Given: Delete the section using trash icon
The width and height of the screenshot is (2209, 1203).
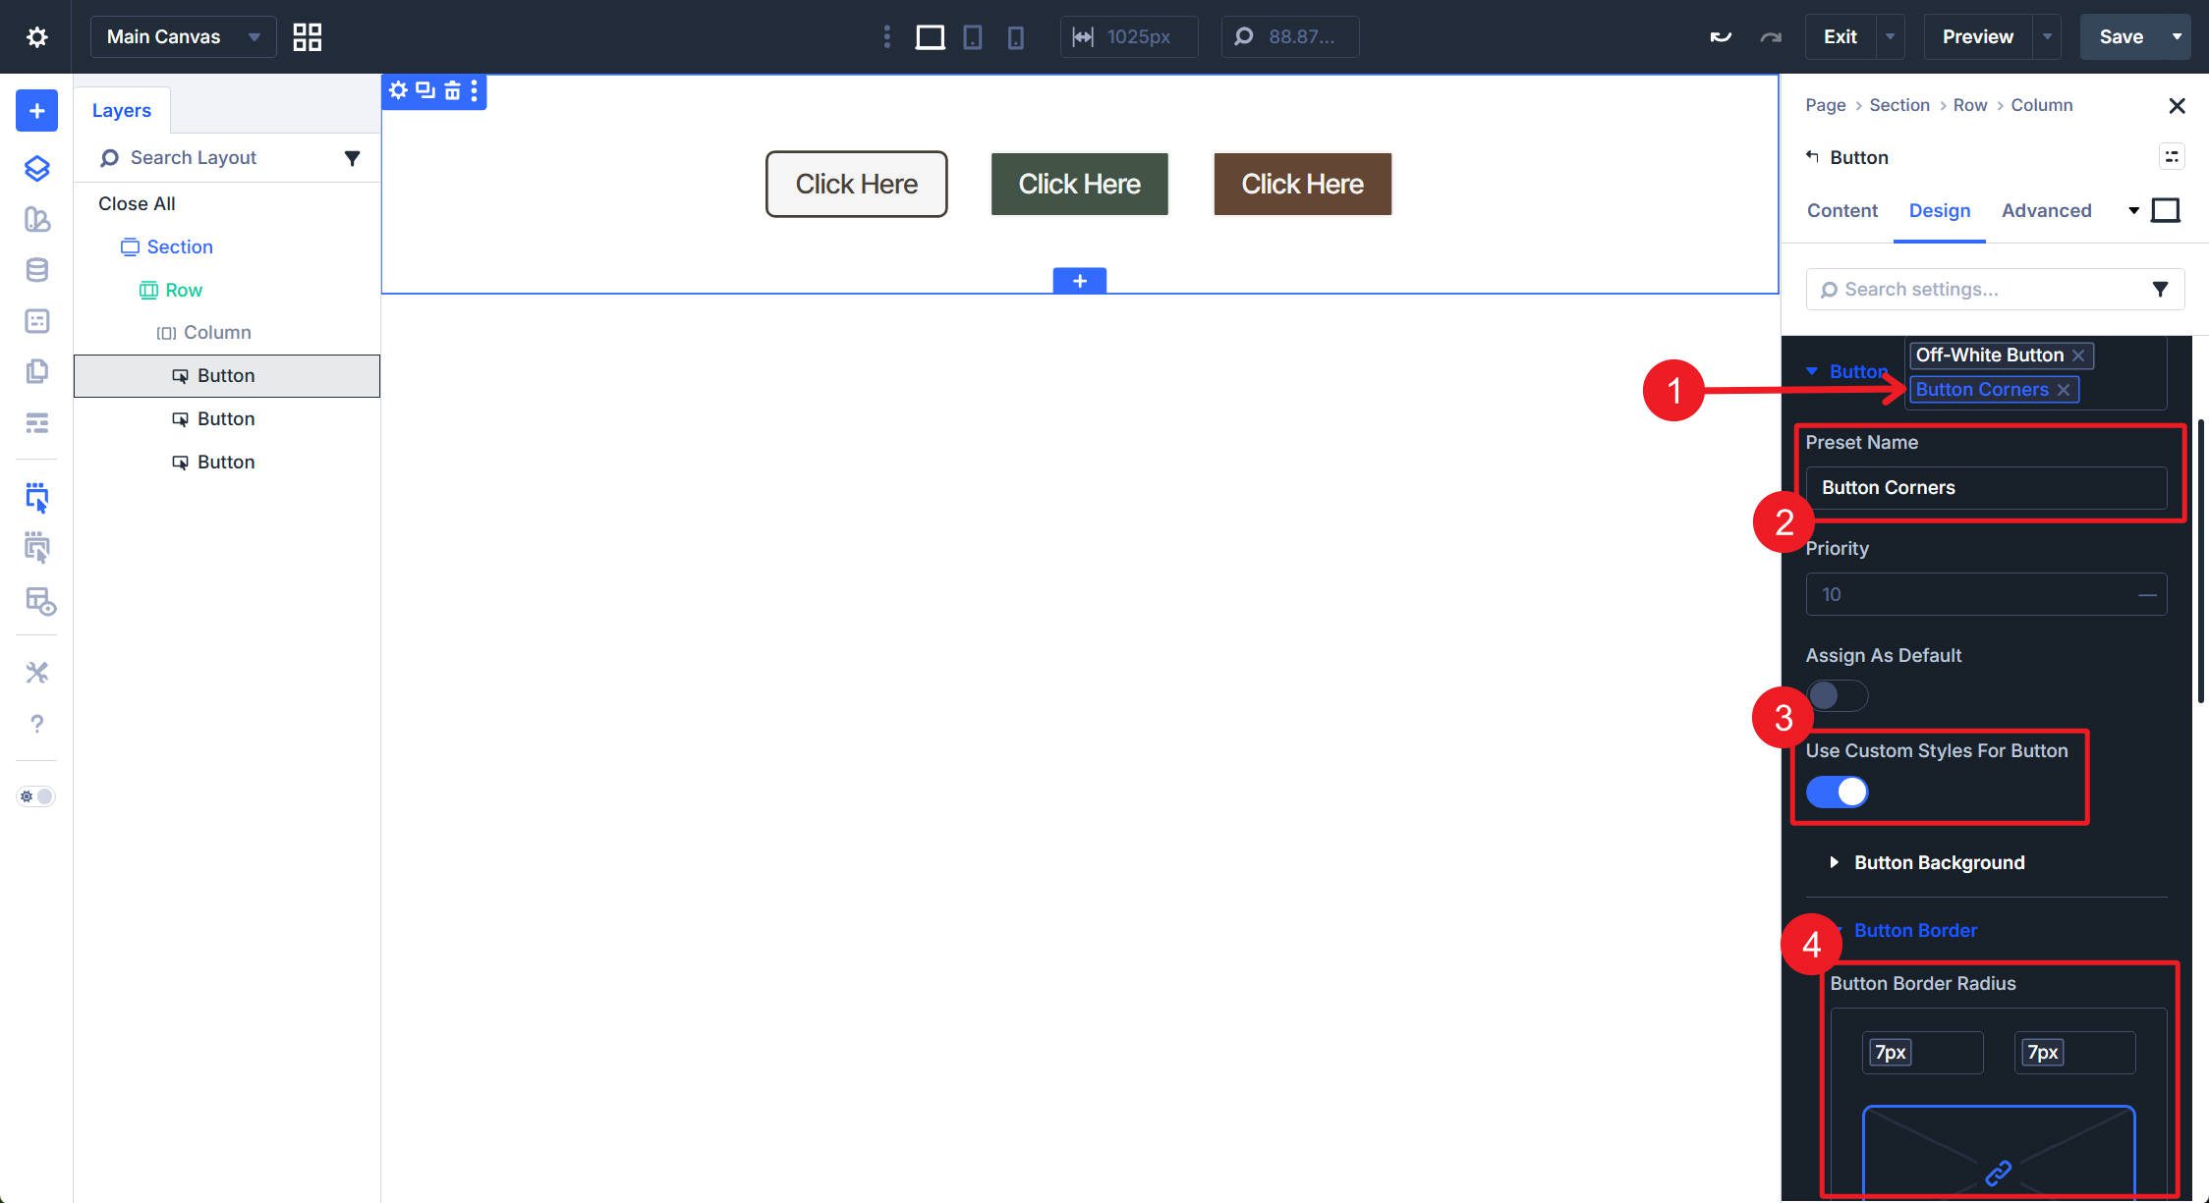Looking at the screenshot, I should [x=452, y=91].
